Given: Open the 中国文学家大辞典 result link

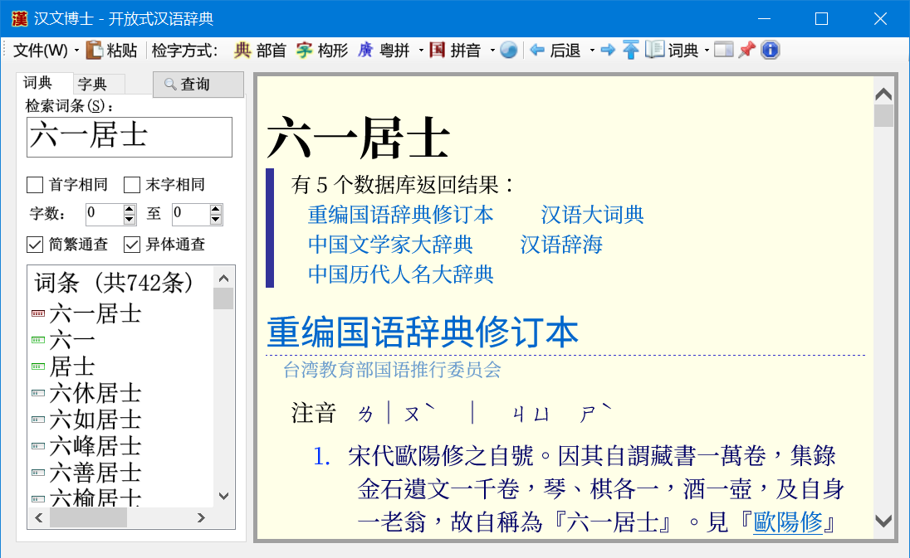Looking at the screenshot, I should tap(390, 245).
